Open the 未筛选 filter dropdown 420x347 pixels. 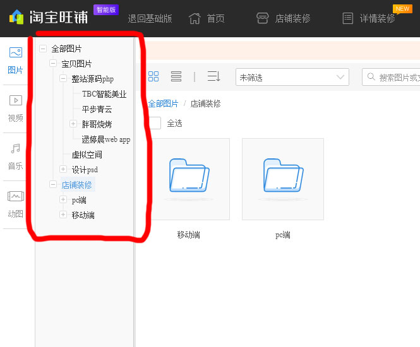[292, 77]
